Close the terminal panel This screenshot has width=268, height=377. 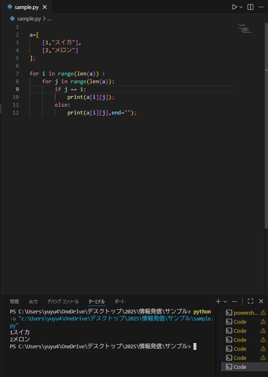[x=261, y=301]
